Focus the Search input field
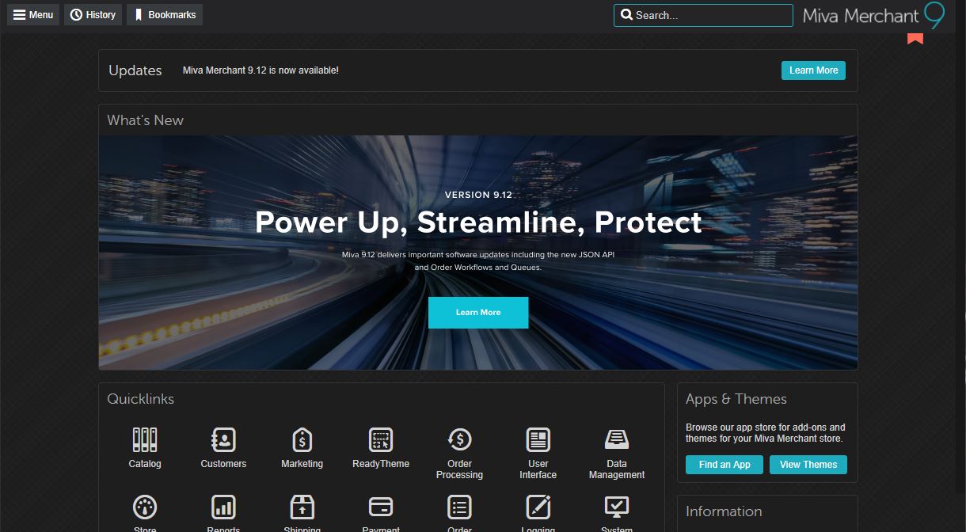 703,15
